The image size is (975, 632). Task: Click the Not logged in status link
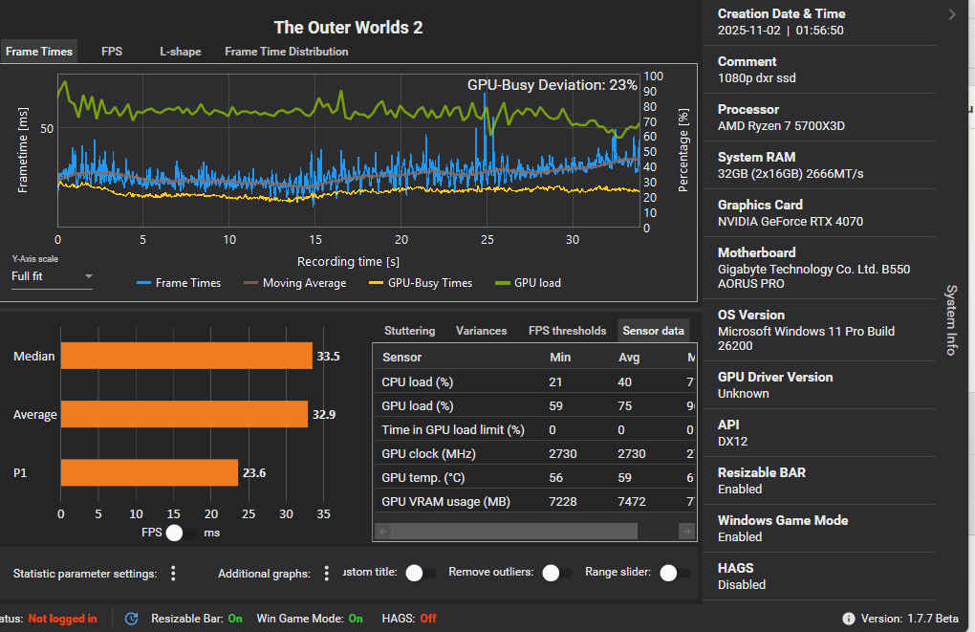click(62, 619)
